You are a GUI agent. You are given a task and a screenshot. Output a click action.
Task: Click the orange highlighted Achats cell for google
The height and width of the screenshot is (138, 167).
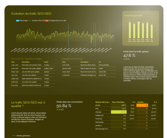pyautogui.click(x=142, y=105)
